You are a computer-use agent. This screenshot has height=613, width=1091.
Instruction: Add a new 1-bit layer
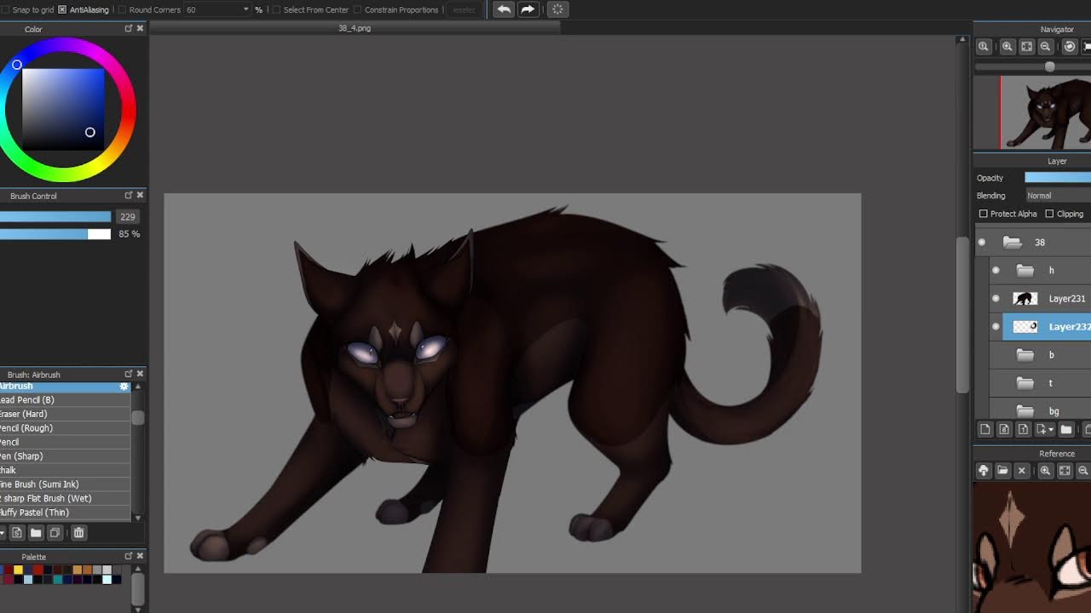1024,430
